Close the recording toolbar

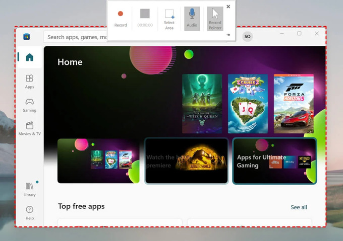click(x=228, y=7)
